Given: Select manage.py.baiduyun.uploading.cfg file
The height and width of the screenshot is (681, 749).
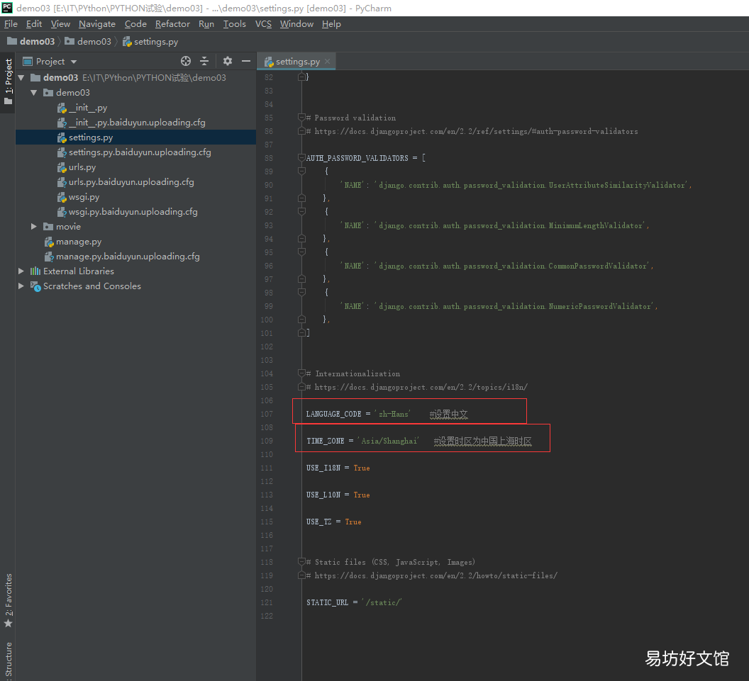Looking at the screenshot, I should 128,257.
